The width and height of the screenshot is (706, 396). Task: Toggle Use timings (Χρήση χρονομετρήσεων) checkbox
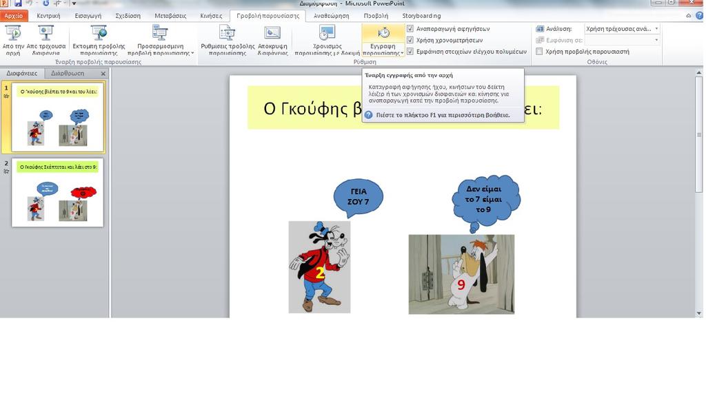(x=410, y=40)
